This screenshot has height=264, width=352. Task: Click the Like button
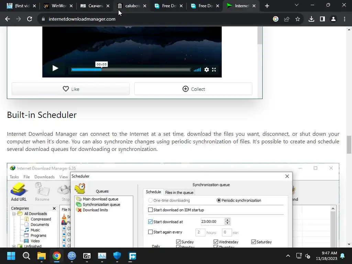click(x=70, y=89)
